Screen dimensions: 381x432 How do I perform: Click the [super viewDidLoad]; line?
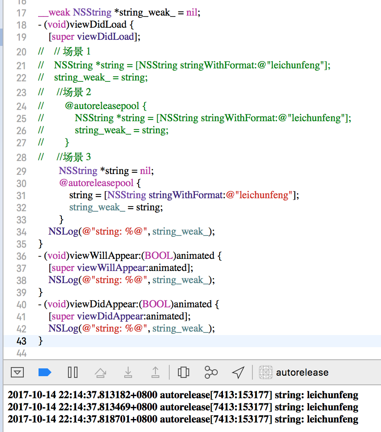tap(94, 37)
